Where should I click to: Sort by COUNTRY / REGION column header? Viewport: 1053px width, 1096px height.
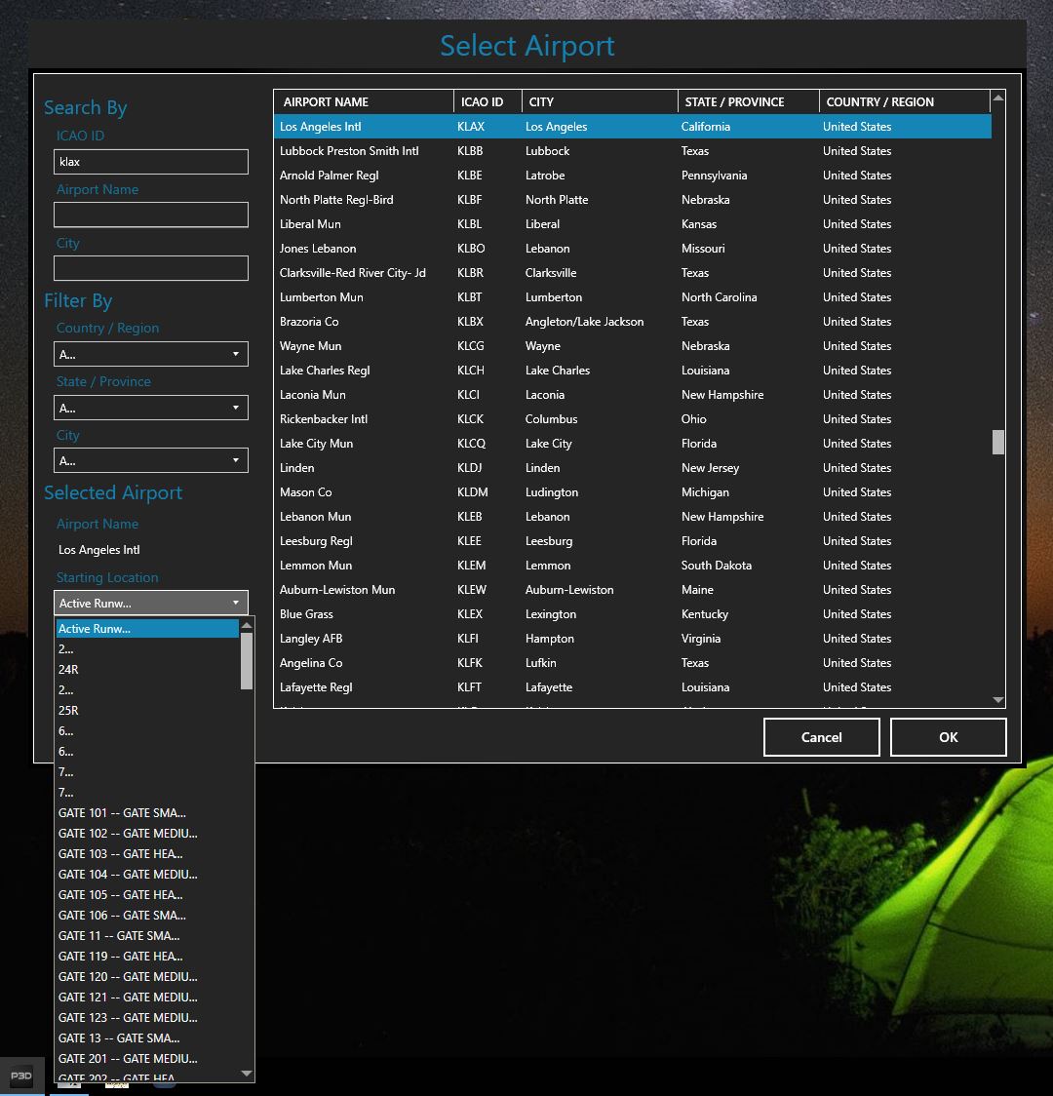[905, 102]
